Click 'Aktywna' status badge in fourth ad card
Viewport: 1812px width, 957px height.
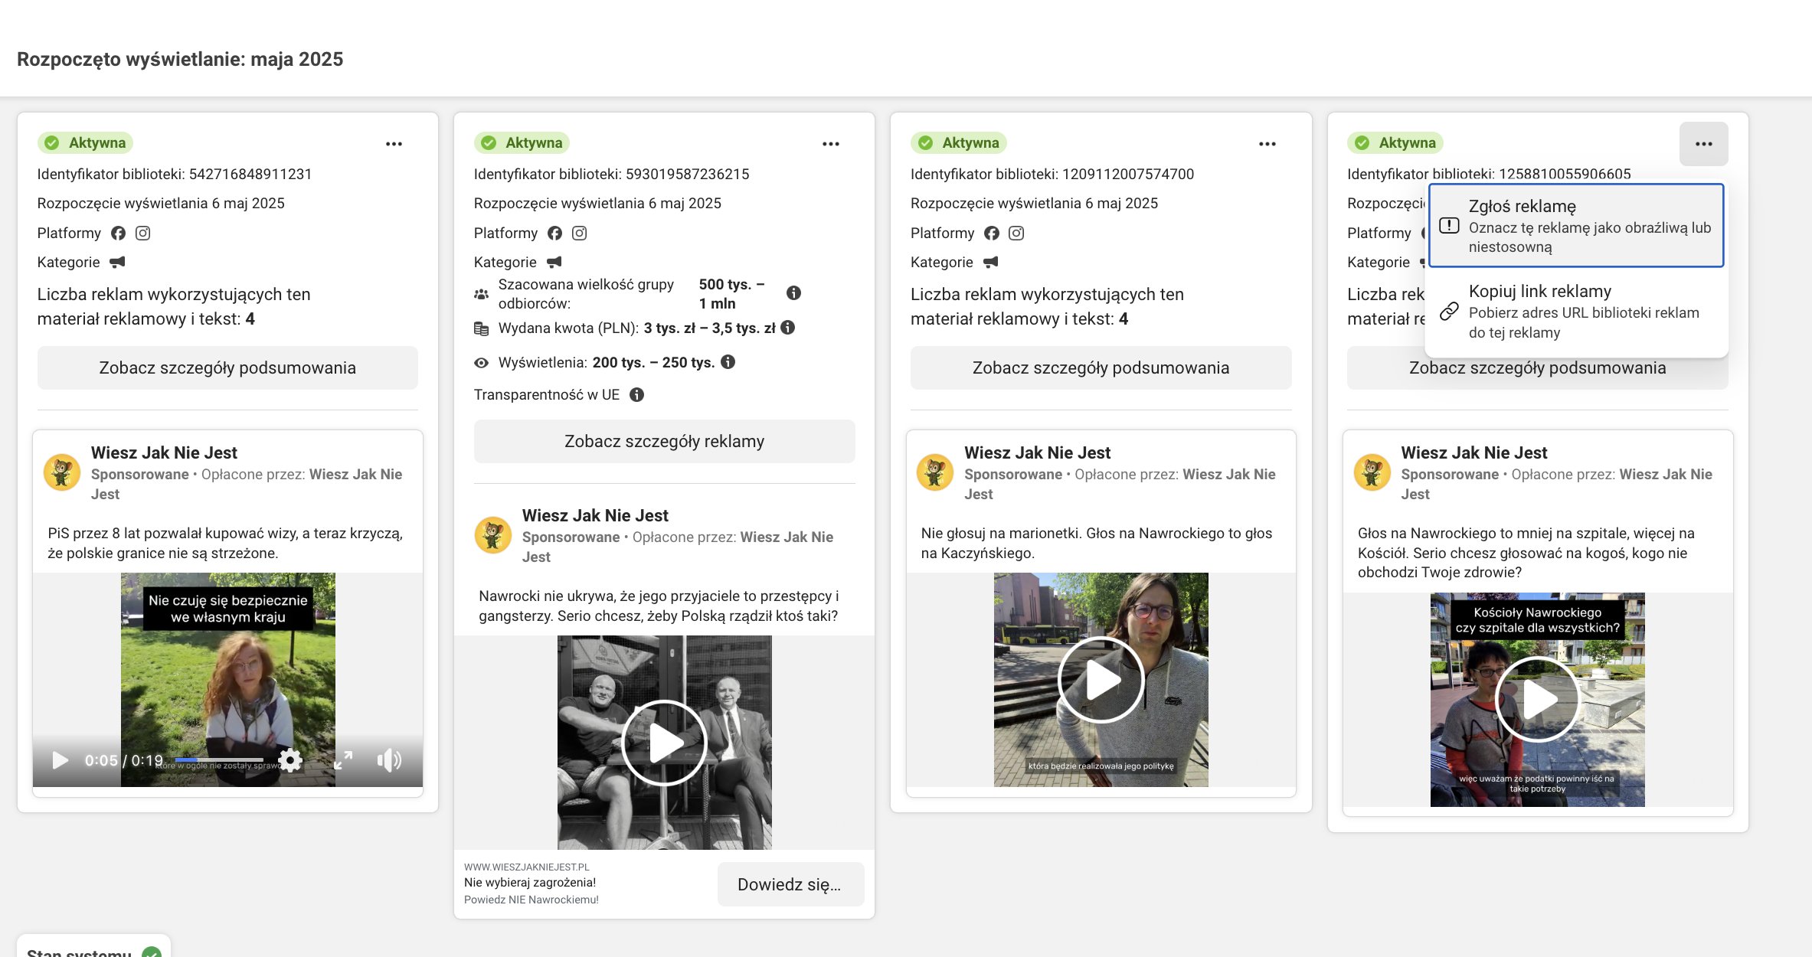pyautogui.click(x=1395, y=142)
